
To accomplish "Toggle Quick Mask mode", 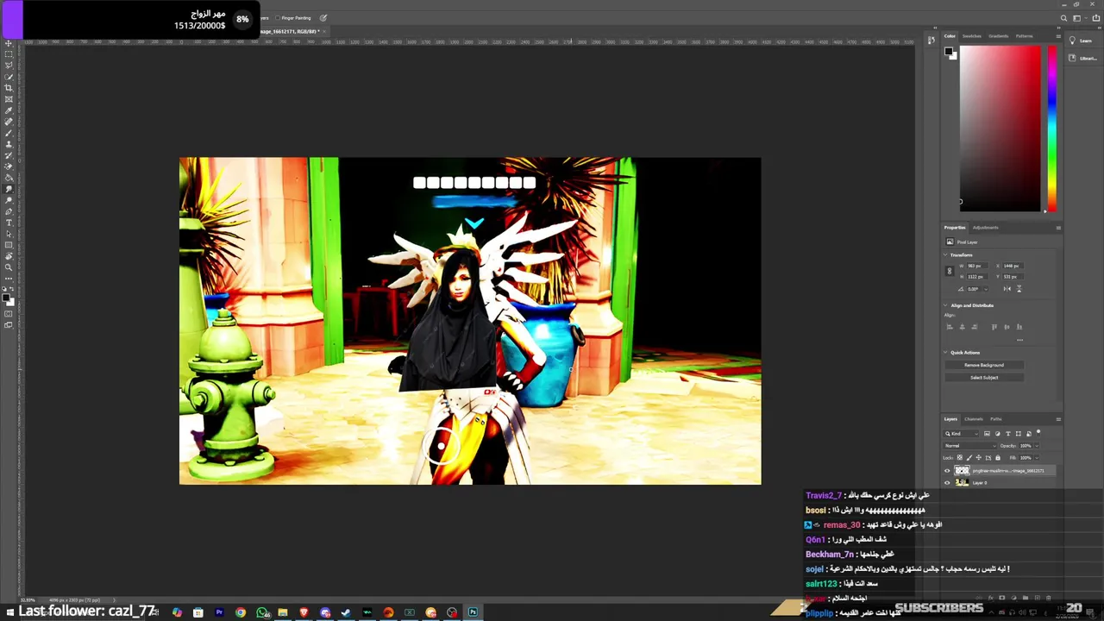I will pos(8,314).
